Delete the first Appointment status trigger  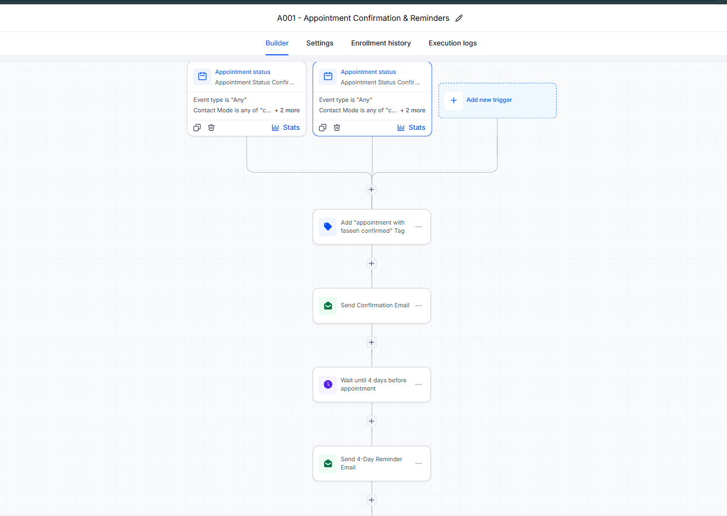(211, 128)
